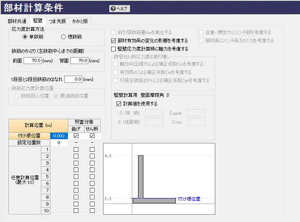Uncheck 曲げ for 付け根位置 row
The image size is (300, 222).
[76, 136]
